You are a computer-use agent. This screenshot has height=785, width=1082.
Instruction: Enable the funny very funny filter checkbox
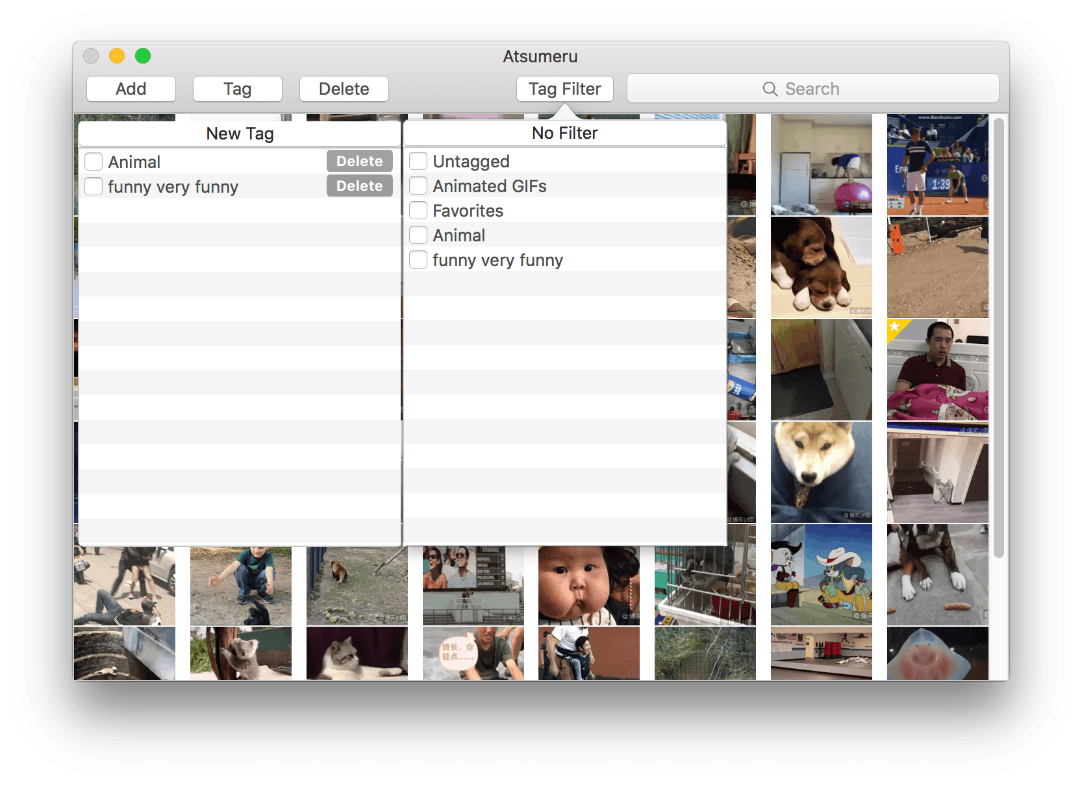(418, 260)
